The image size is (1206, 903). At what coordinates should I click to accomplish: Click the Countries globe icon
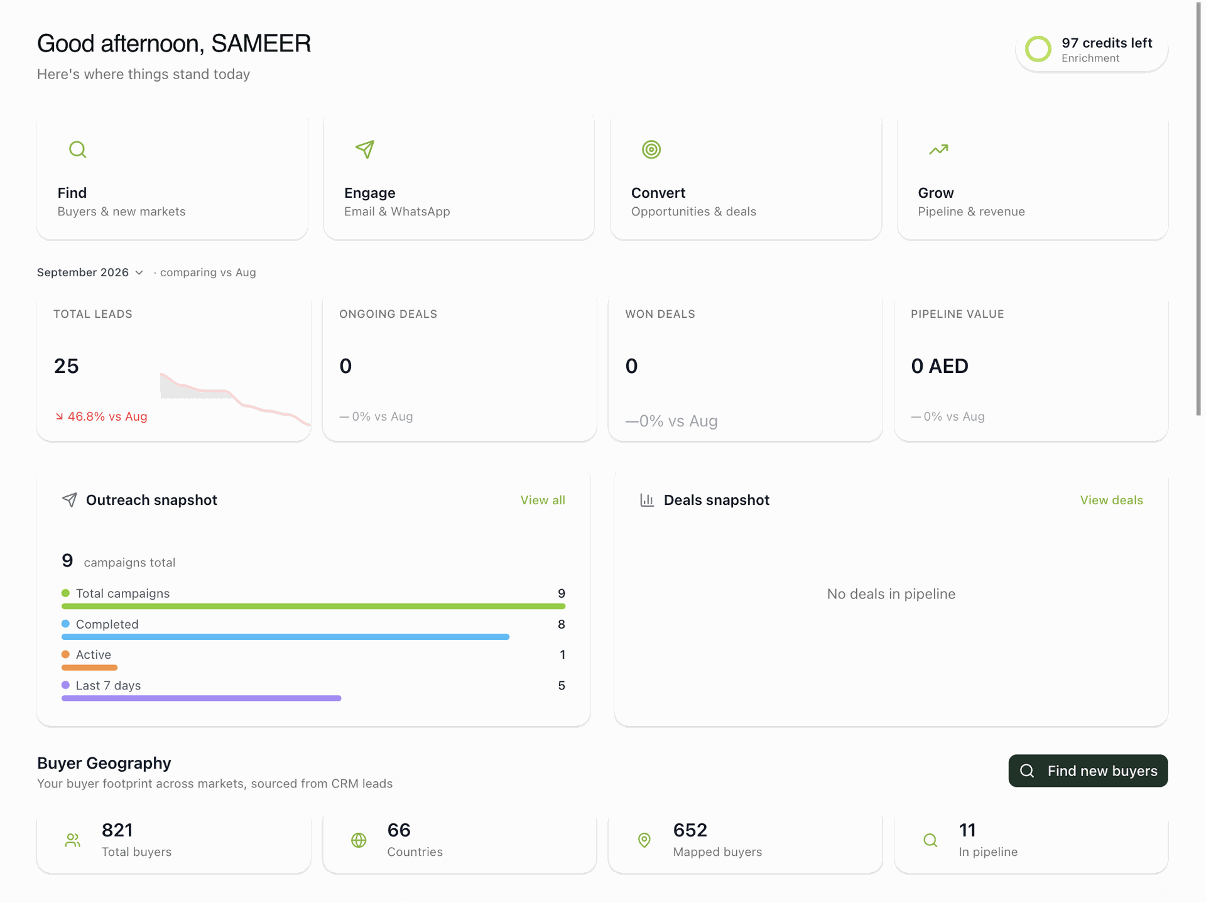coord(359,840)
